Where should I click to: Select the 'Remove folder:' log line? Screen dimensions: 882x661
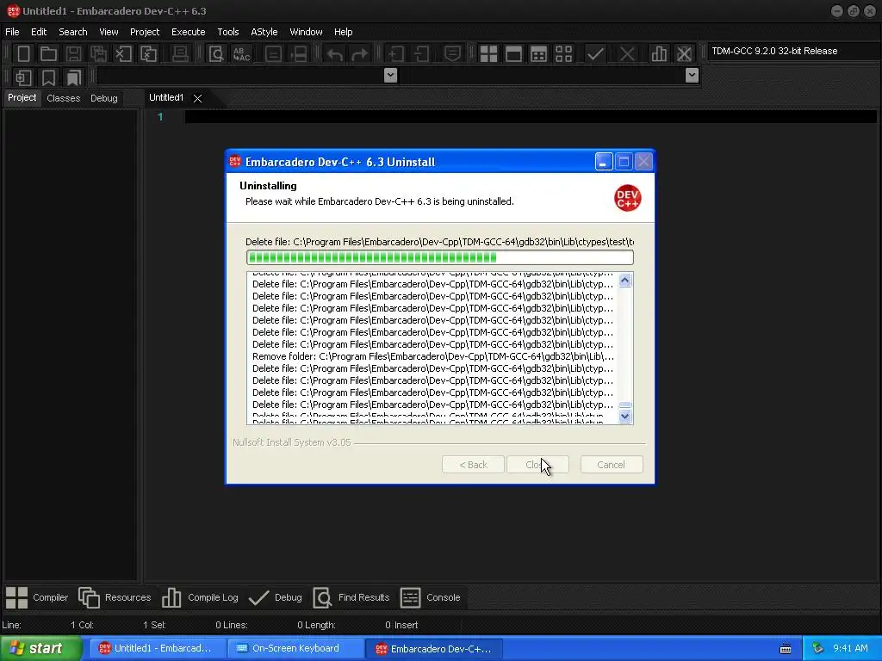[x=433, y=356]
